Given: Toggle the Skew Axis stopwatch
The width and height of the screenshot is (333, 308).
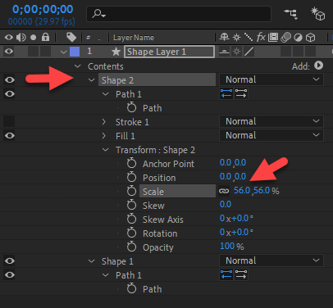Looking at the screenshot, I should pyautogui.click(x=131, y=219).
